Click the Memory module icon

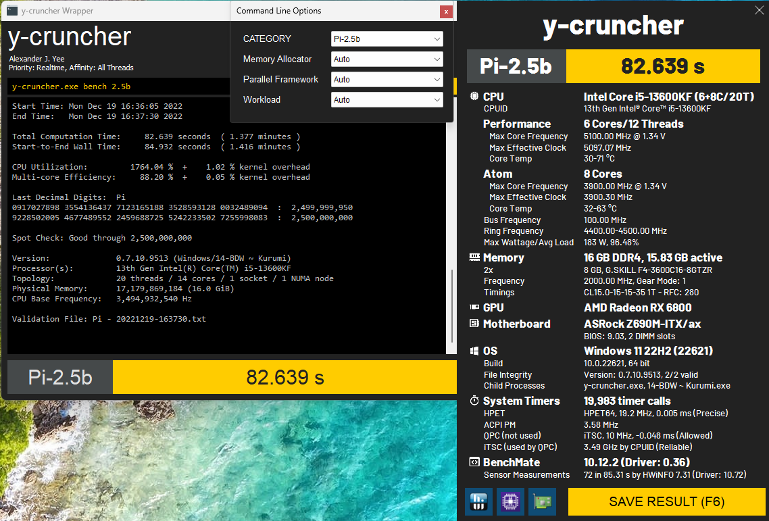[x=474, y=257]
